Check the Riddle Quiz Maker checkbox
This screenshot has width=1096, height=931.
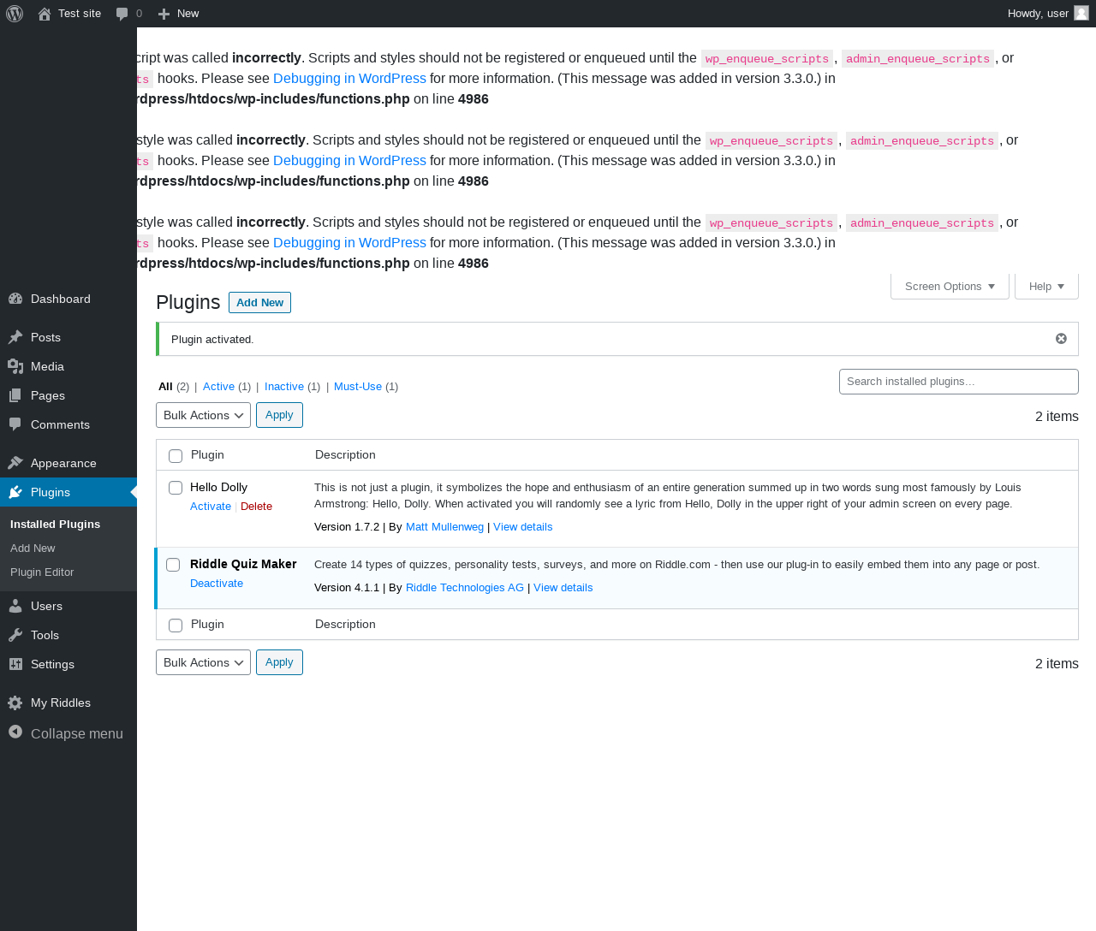click(x=173, y=565)
